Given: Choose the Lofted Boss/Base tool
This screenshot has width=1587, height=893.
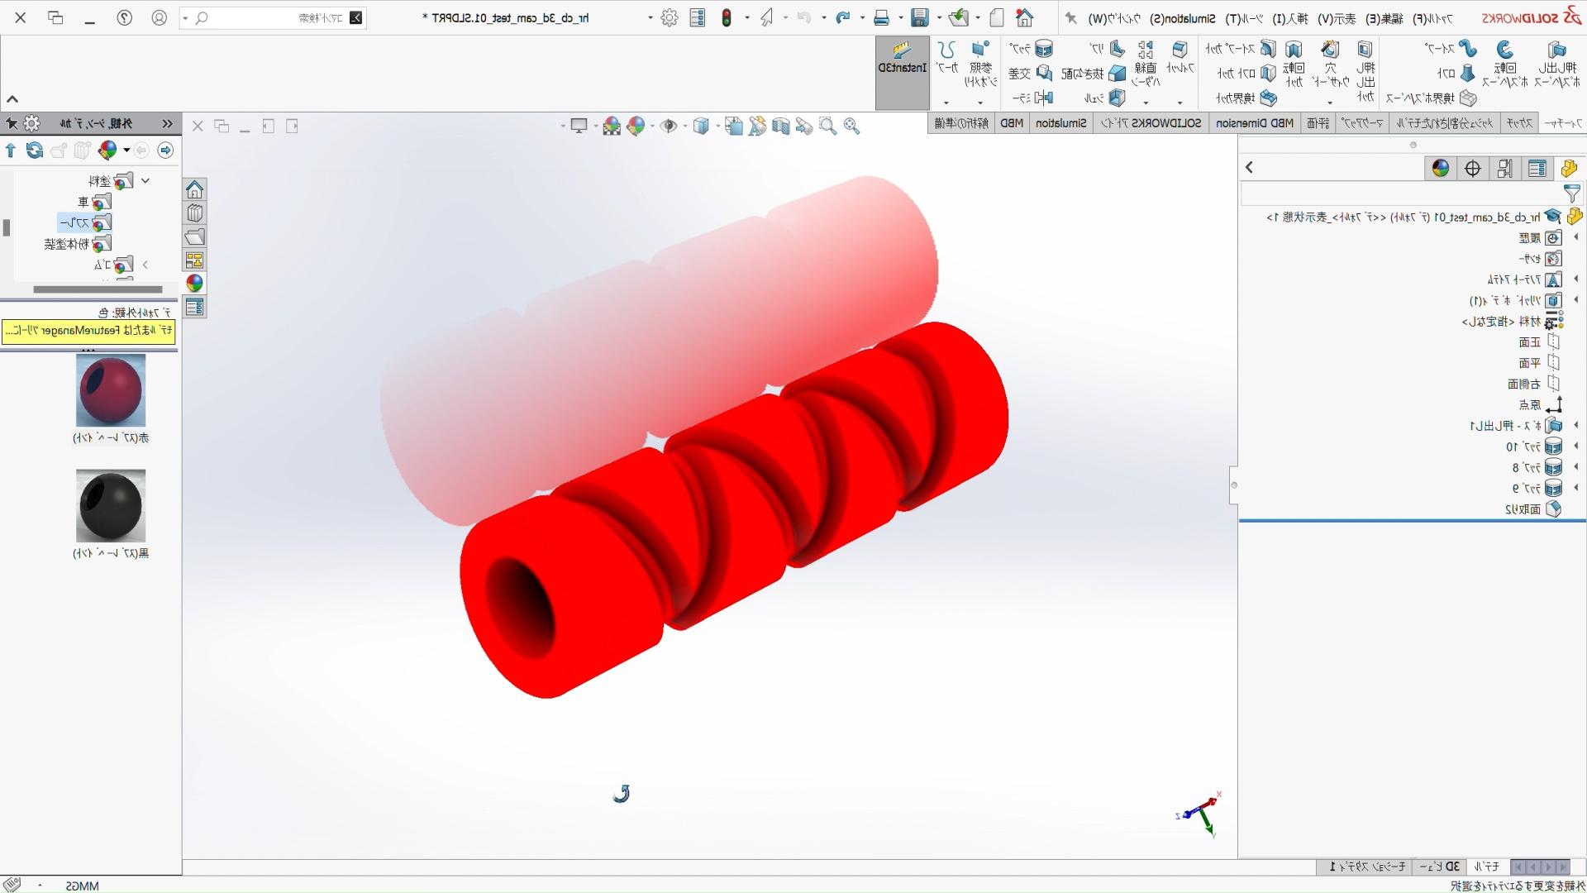Looking at the screenshot, I should pos(1456,74).
